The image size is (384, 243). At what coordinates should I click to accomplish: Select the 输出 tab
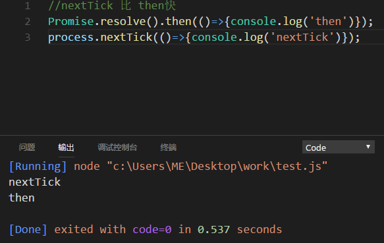tap(66, 148)
